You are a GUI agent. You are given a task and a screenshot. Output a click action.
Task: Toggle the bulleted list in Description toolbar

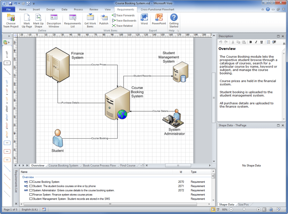pos(268,42)
